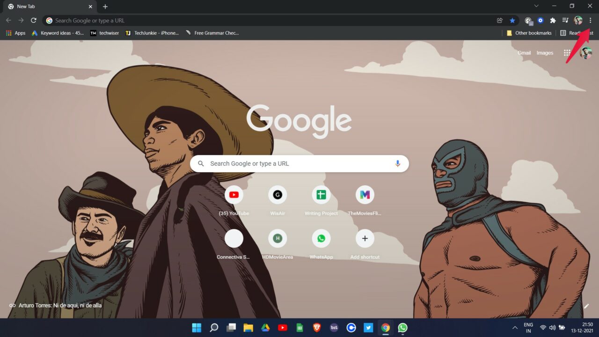
Task: Reload the current page
Action: [x=34, y=21]
